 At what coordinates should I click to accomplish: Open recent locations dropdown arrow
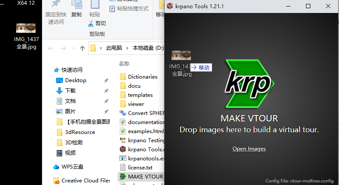tap(73, 48)
